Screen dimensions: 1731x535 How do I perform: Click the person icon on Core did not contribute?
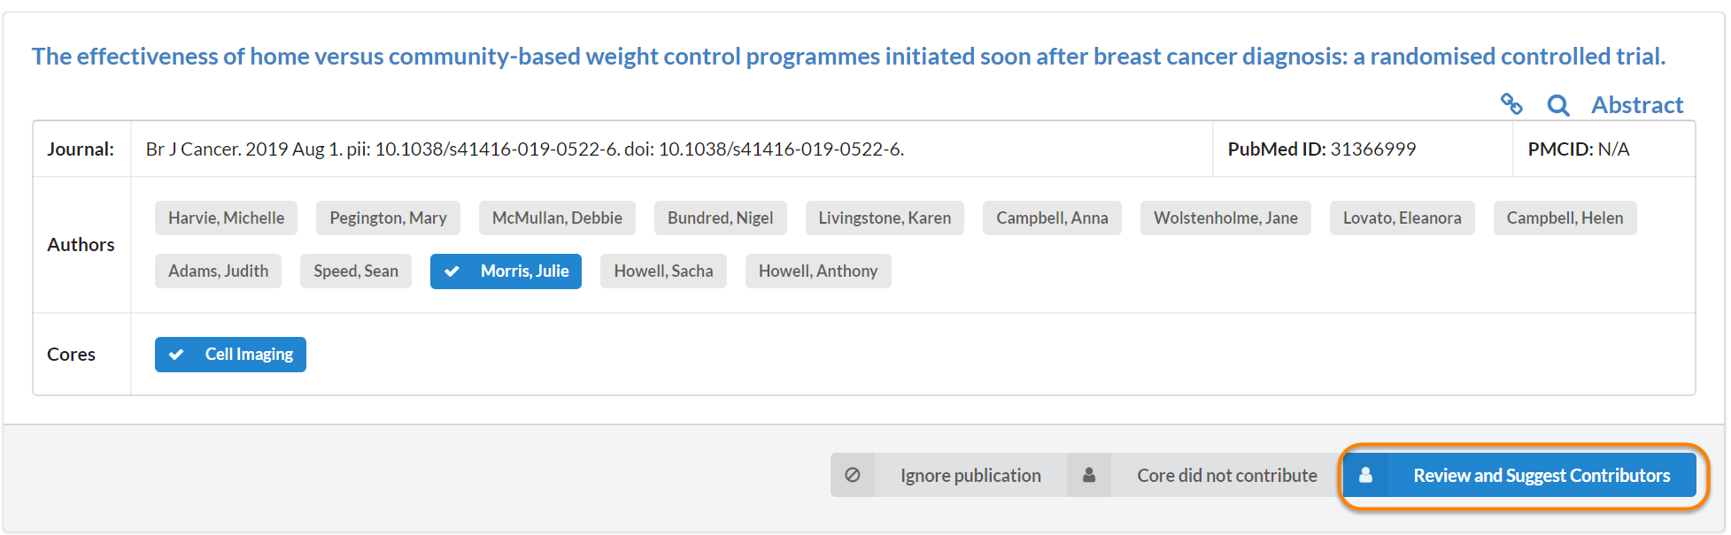click(1089, 475)
